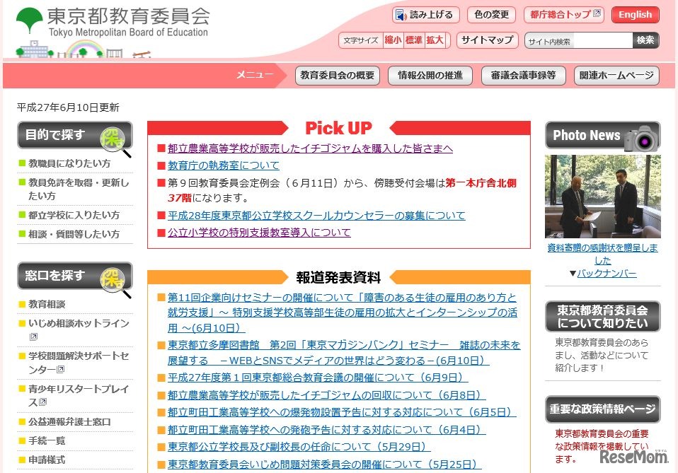Viewport: 678px width, 473px height.
Task: Click the 検索 search icon button
Action: pos(645,40)
